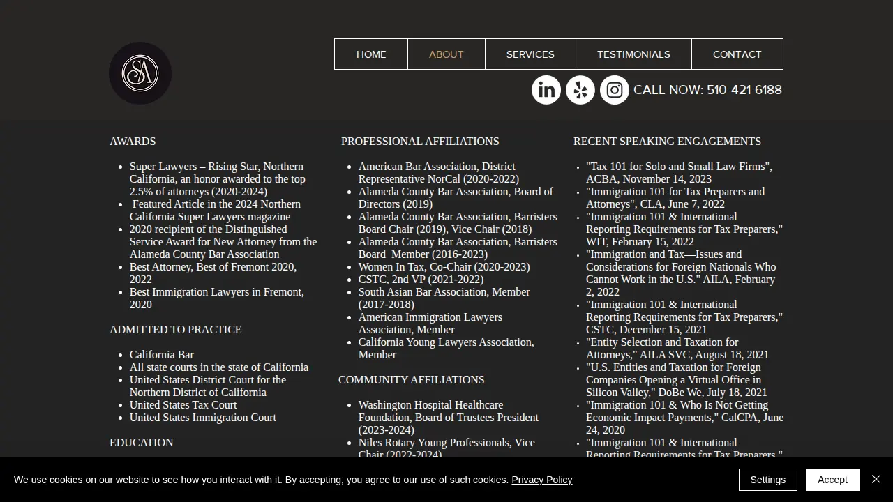Viewport: 893px width, 502px height.
Task: Click Alameda County Bar Board of Directors entry
Action: click(x=456, y=198)
